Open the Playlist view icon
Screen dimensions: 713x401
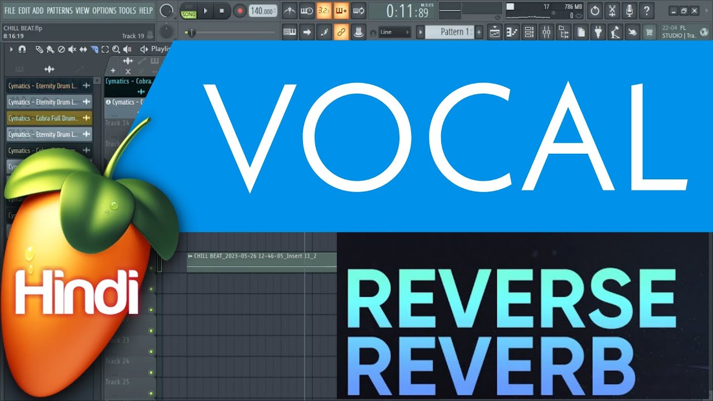point(495,32)
